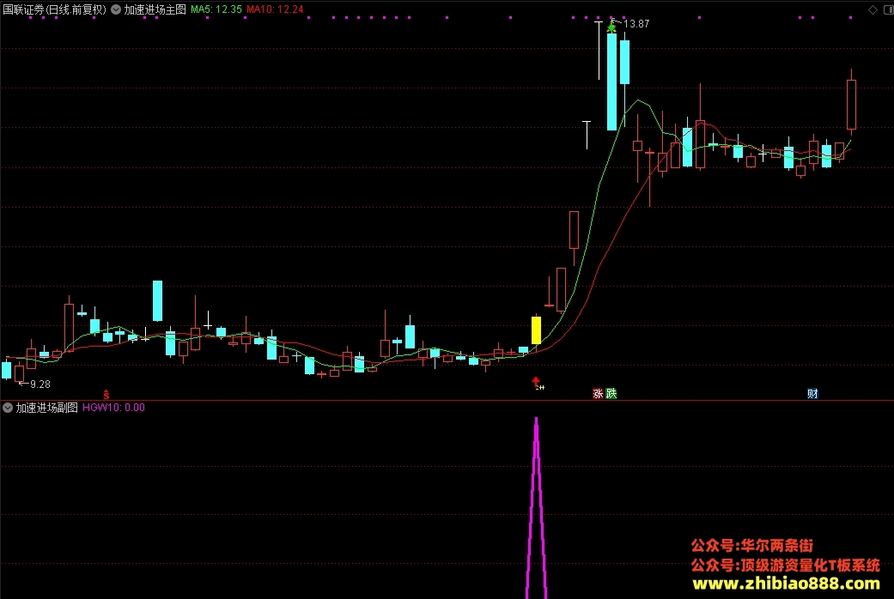
Task: Click the MA10: 12.24 value
Action: coord(275,9)
